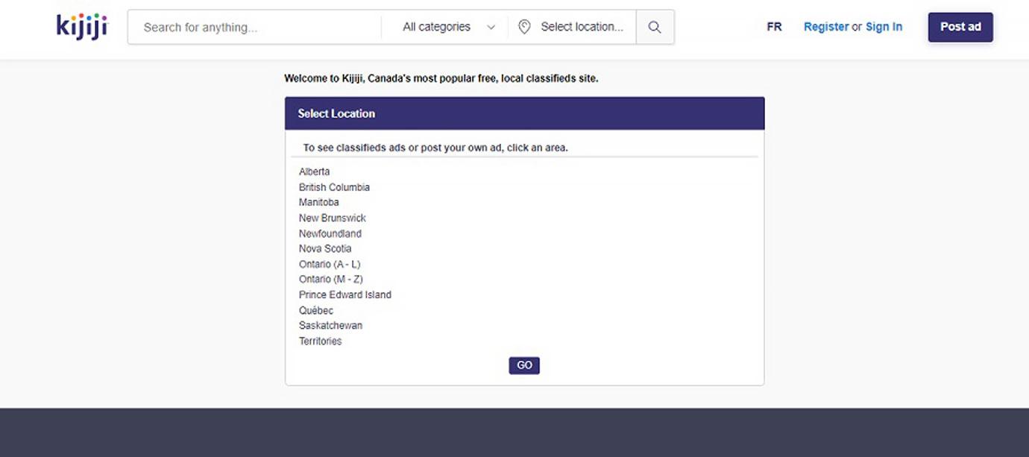Pick Ontario (A - L) region
1029x457 pixels.
click(x=330, y=264)
